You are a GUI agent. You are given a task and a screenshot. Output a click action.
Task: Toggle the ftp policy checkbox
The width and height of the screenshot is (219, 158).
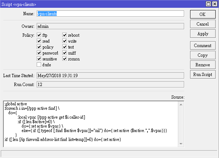click(39, 35)
